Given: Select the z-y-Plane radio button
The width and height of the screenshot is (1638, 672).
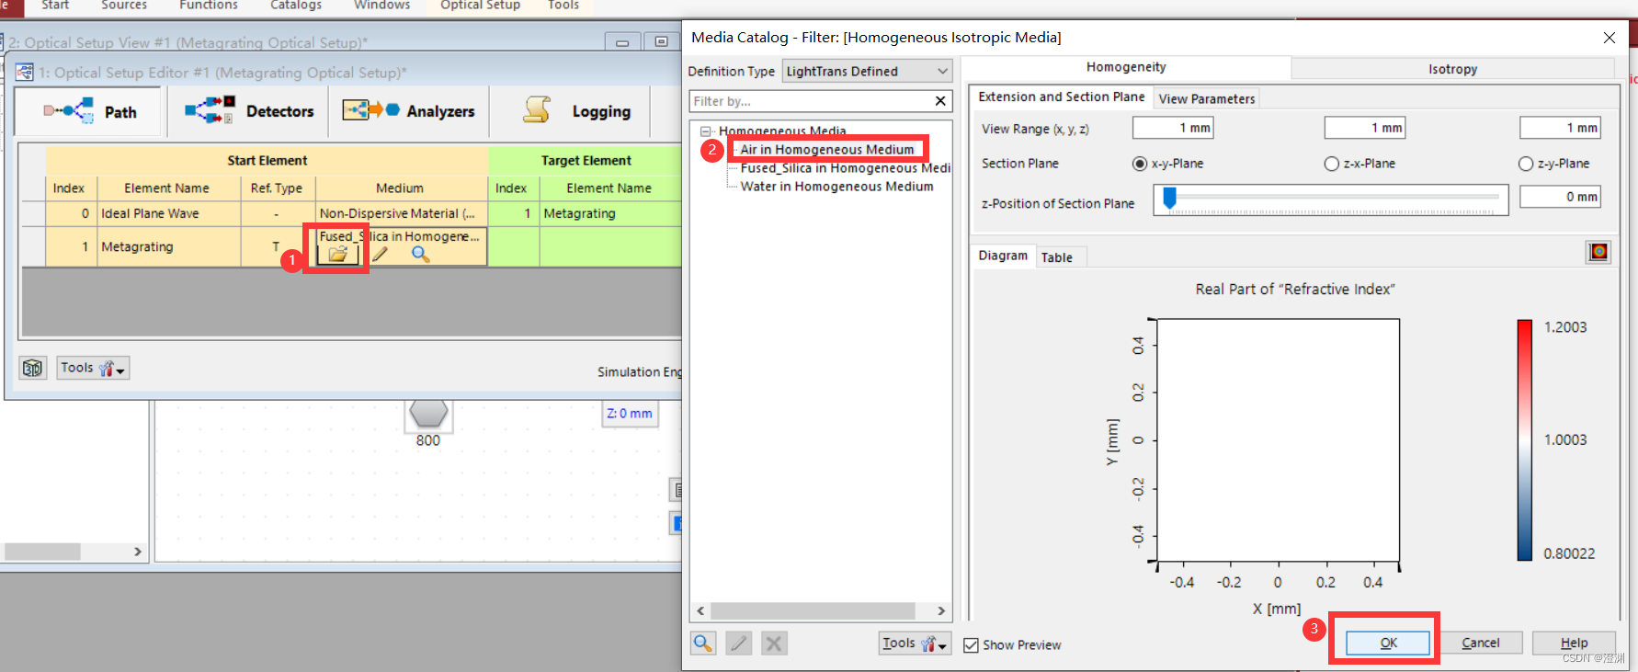Looking at the screenshot, I should (1526, 164).
